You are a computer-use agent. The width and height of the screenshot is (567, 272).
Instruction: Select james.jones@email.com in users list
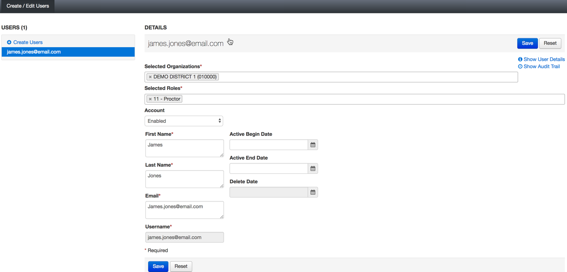68,52
